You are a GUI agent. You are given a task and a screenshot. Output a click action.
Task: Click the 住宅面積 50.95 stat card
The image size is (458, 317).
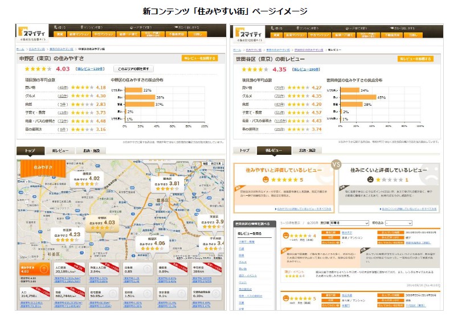coord(104,294)
